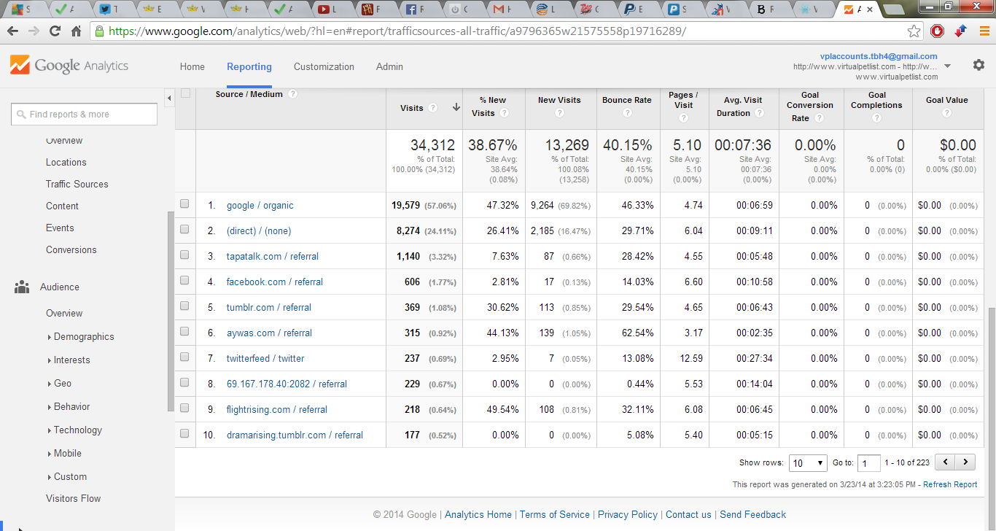This screenshot has width=996, height=531.
Task: Bookmark this page with the star icon
Action: tap(914, 31)
